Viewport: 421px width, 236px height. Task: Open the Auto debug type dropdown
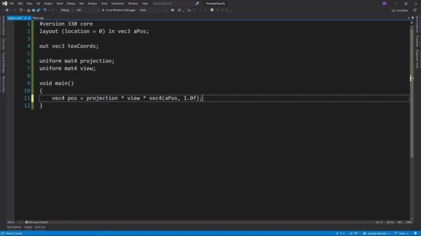(x=153, y=10)
